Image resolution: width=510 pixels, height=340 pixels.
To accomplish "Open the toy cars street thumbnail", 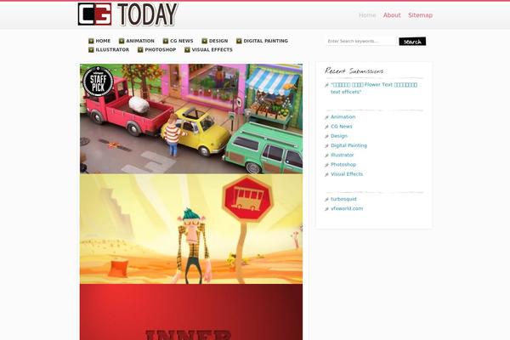I will 191,118.
